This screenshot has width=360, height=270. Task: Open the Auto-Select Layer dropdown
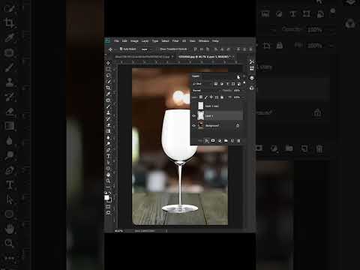point(146,49)
